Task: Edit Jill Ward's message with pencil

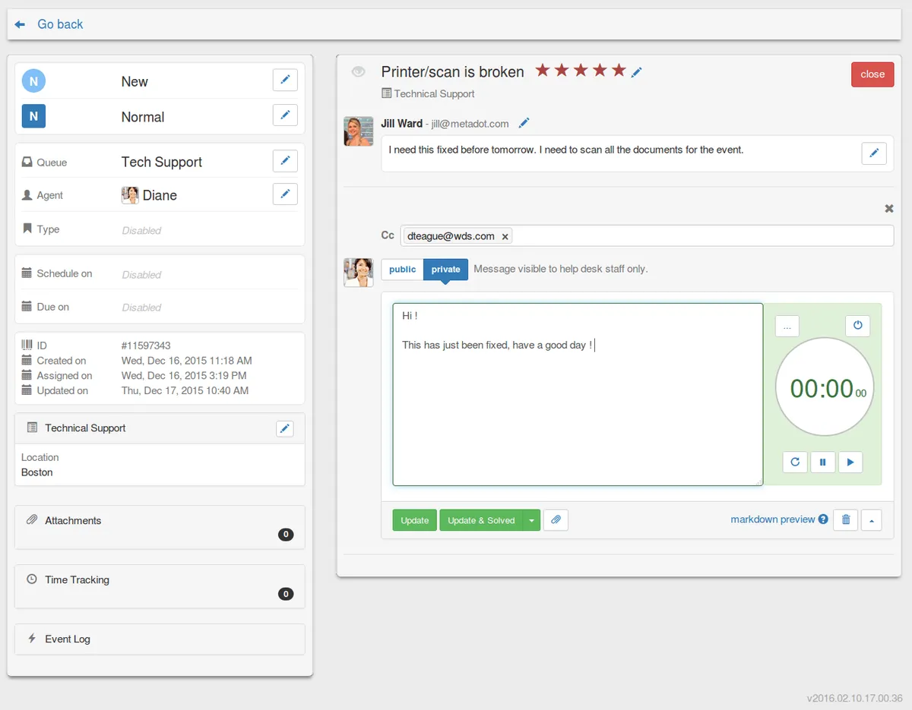Action: pos(873,153)
